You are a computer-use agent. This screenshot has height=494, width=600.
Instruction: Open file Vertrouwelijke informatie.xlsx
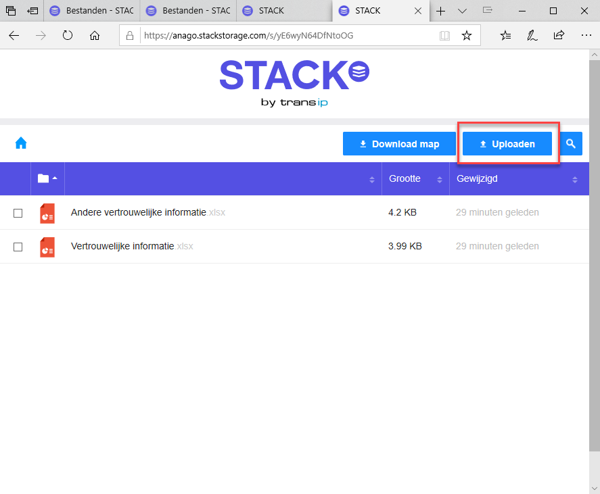point(132,246)
